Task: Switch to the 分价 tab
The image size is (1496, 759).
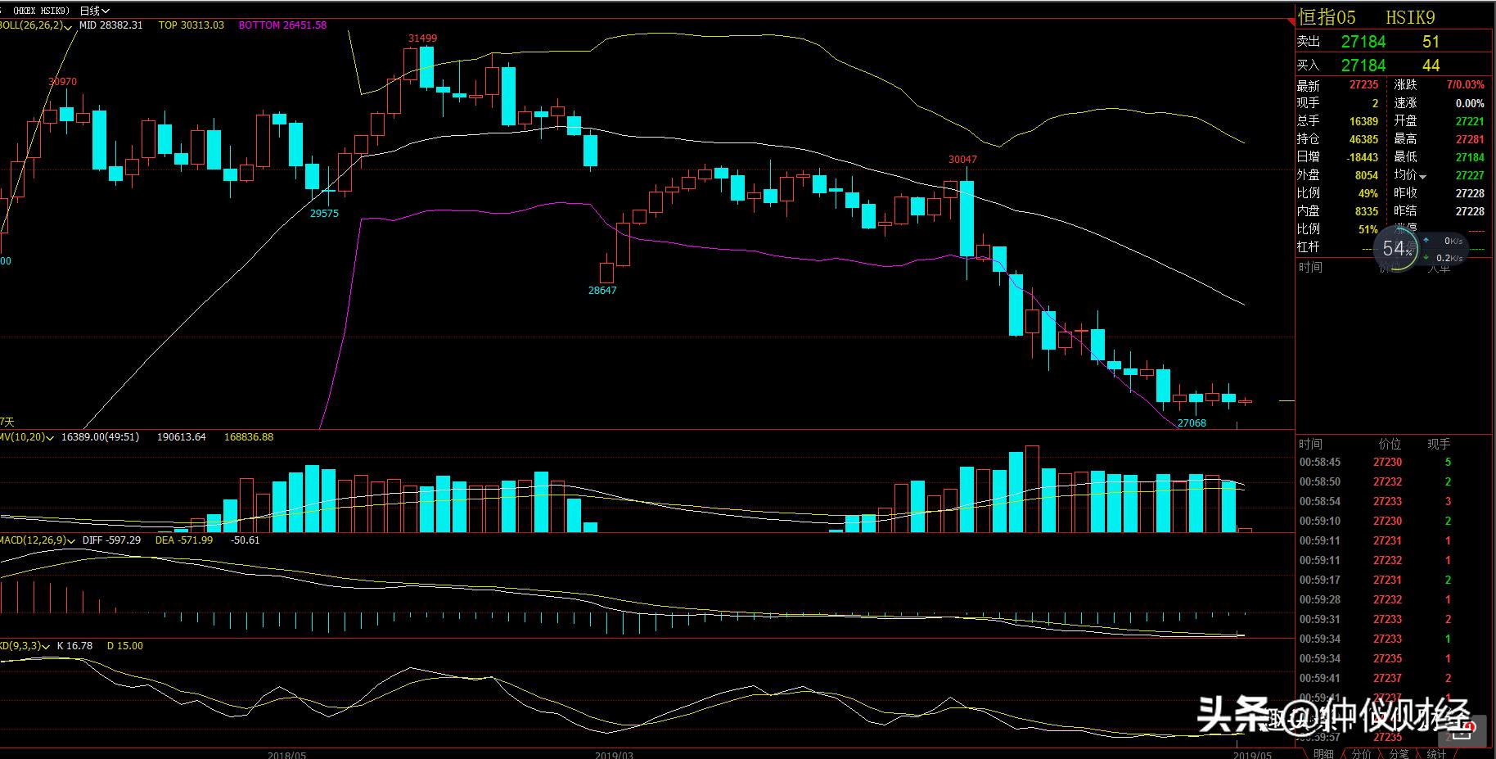Action: point(1361,753)
